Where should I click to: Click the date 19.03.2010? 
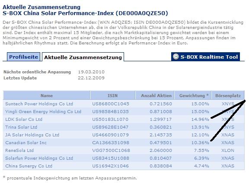point(91,72)
